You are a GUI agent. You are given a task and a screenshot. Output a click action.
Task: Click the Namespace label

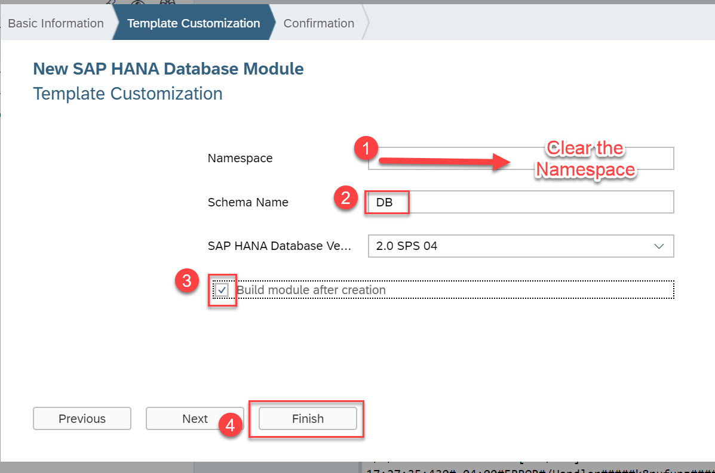240,159
